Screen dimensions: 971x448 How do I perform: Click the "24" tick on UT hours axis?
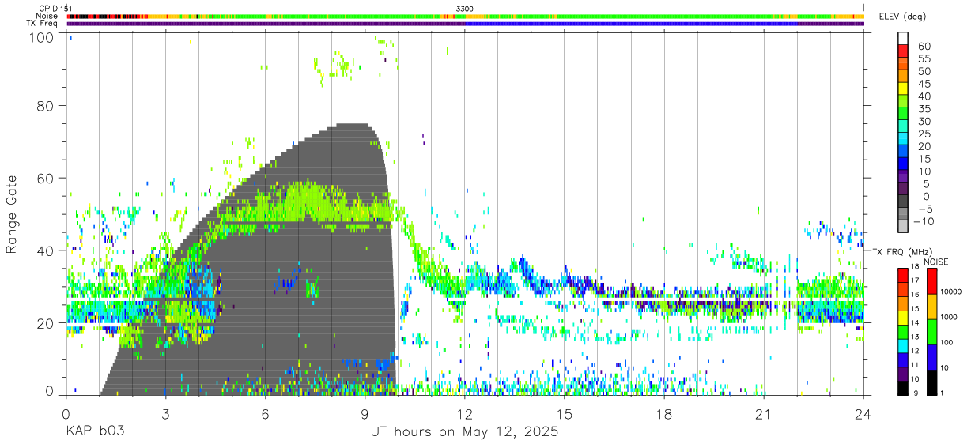(863, 414)
